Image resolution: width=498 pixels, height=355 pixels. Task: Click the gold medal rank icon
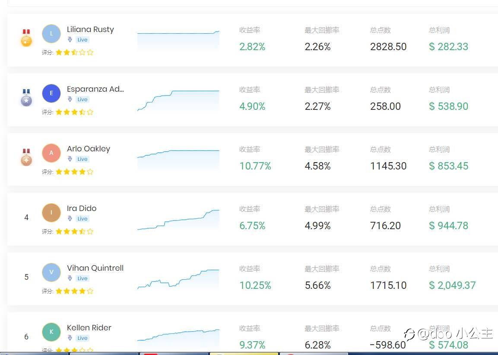[26, 38]
